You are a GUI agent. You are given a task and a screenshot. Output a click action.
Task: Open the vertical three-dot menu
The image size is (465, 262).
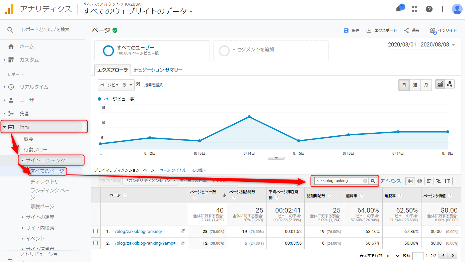pos(443,9)
